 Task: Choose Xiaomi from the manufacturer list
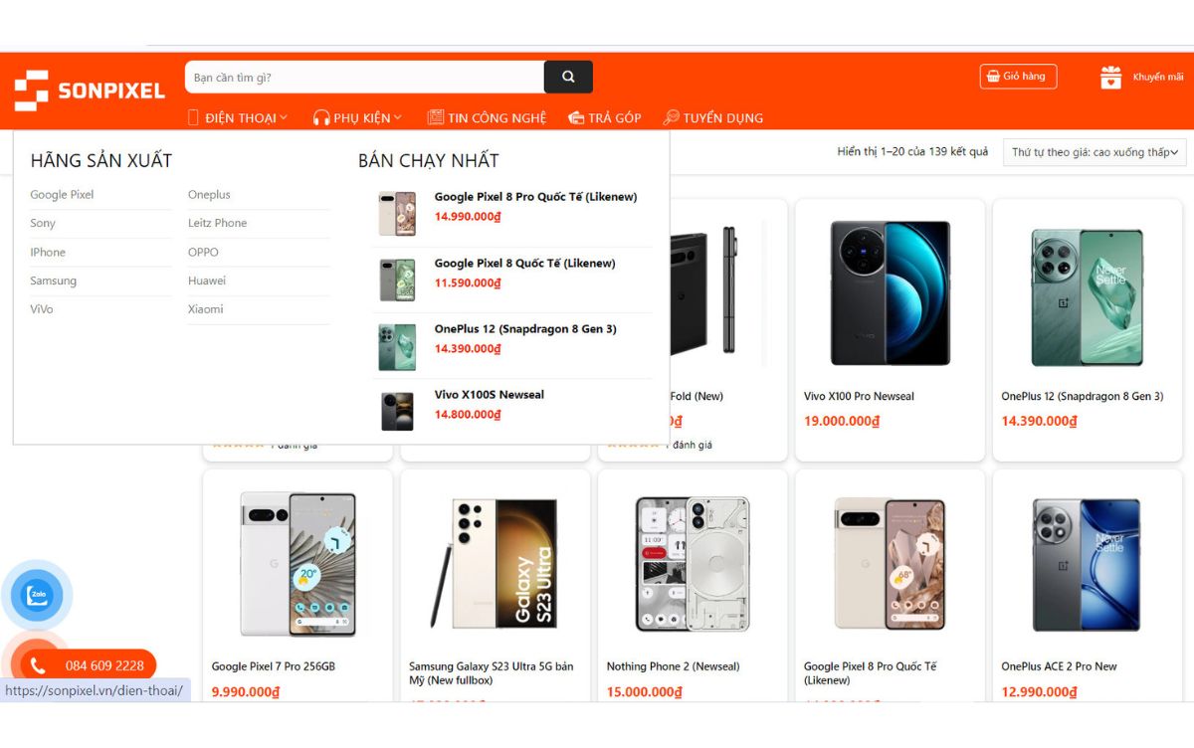click(x=206, y=309)
